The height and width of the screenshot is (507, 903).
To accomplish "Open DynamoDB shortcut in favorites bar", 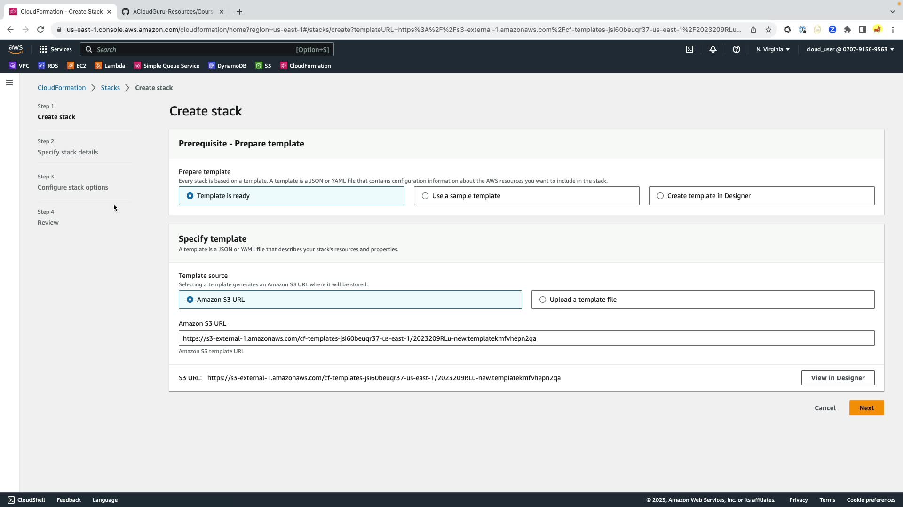I will click(227, 66).
